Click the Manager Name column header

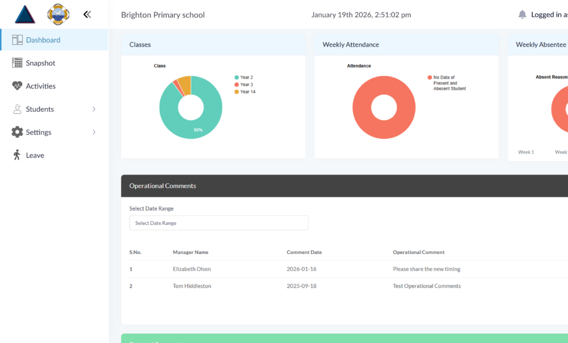(x=190, y=252)
